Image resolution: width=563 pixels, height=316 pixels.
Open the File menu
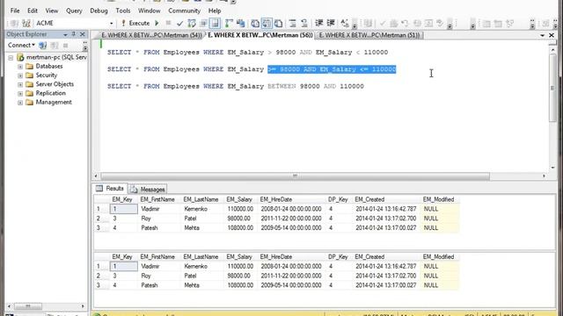click(x=15, y=11)
